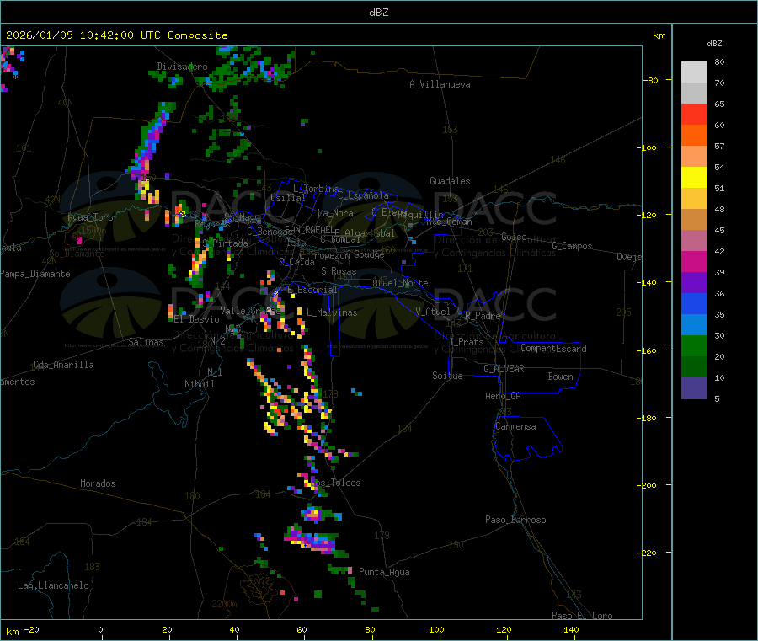Click the El_Desvio map label
Viewport: 758px width, 641px height.
point(197,319)
